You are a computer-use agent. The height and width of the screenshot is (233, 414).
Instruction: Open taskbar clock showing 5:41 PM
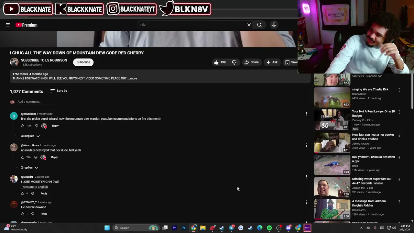pyautogui.click(x=405, y=228)
